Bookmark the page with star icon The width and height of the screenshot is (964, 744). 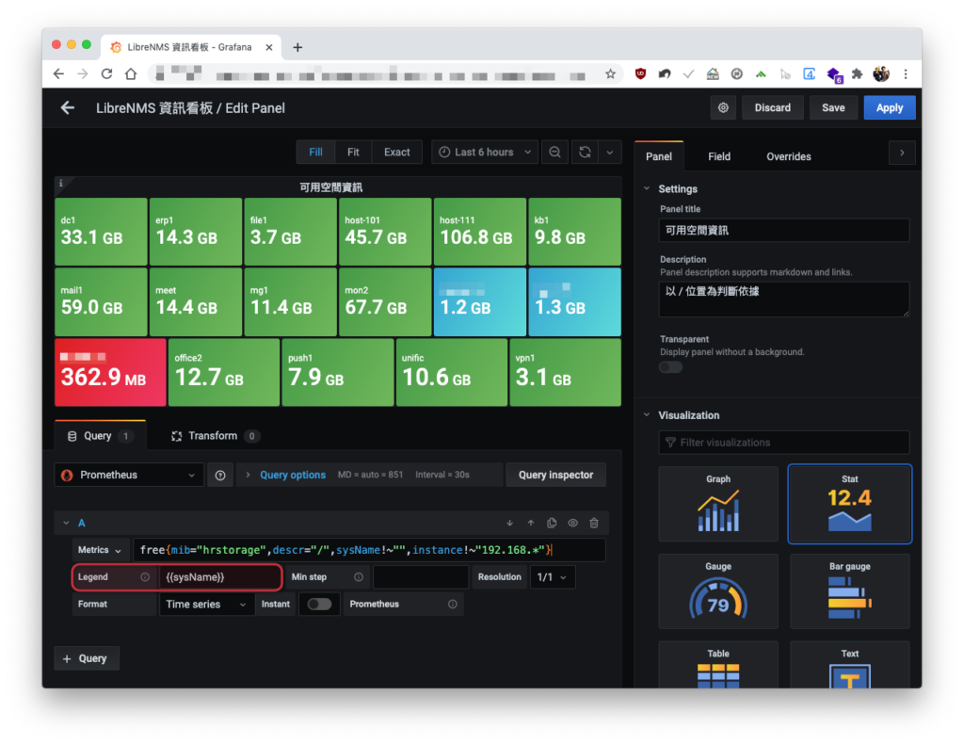[x=610, y=74]
